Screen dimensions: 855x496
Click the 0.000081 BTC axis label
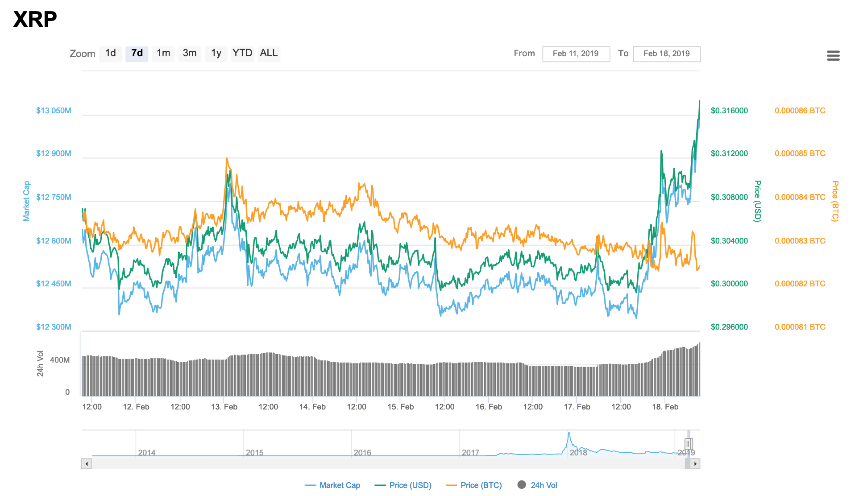pyautogui.click(x=800, y=327)
